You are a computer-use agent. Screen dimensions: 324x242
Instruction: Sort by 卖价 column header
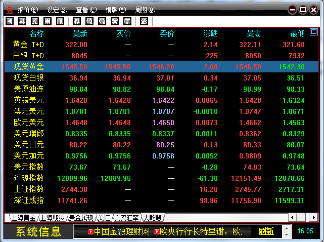tap(167, 33)
